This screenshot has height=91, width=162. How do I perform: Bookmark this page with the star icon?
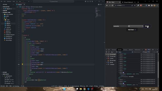[135, 5]
